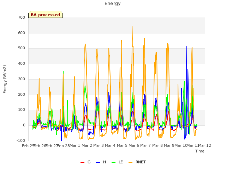Click the orange RNET legend color marker

click(x=130, y=163)
